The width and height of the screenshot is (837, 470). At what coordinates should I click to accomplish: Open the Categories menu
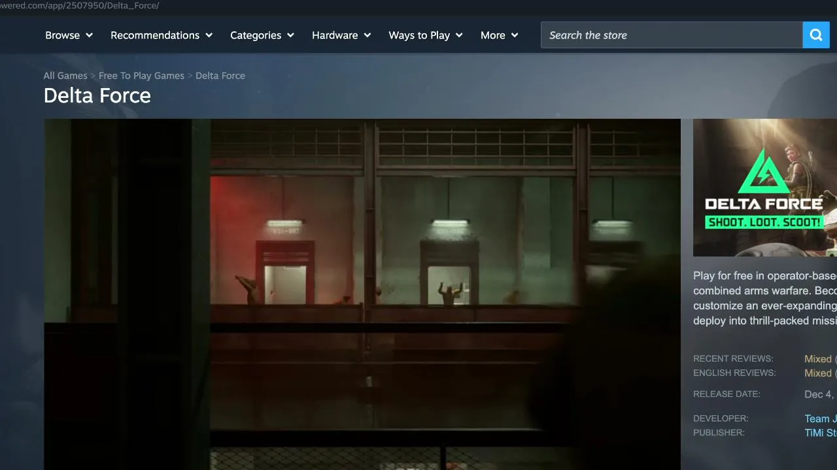(x=262, y=35)
